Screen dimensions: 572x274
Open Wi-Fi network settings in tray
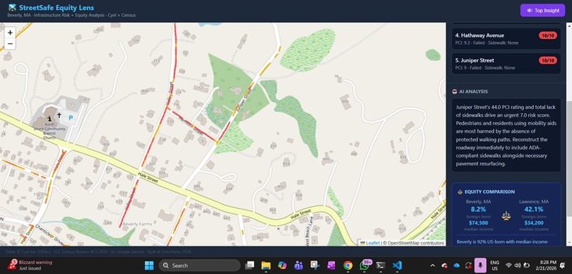click(x=509, y=266)
